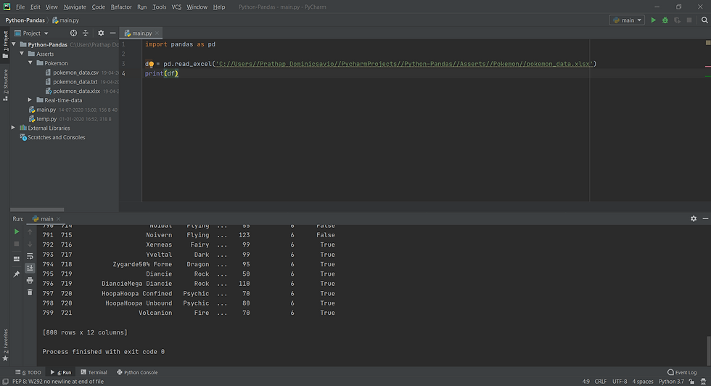Select pokemon_data.csv in the tree

[x=75, y=73]
